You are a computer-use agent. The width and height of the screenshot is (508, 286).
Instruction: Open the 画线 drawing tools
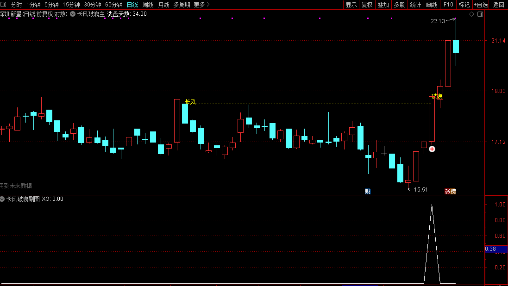432,5
